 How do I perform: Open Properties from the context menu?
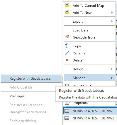point(89,103)
